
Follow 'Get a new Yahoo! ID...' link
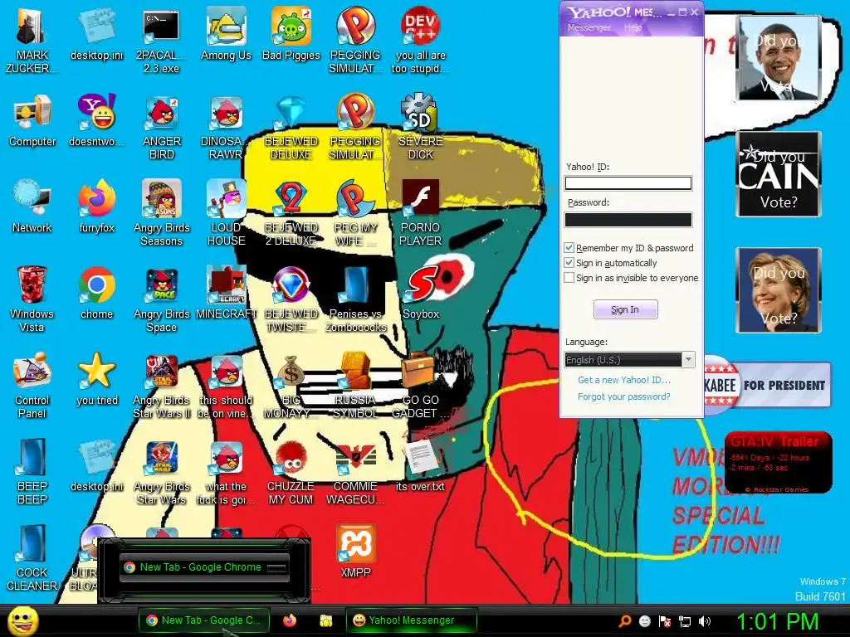coord(624,380)
